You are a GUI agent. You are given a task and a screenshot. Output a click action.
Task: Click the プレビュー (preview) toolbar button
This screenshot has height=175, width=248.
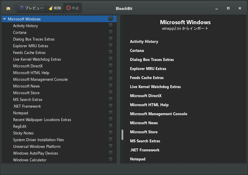[x=31, y=8]
